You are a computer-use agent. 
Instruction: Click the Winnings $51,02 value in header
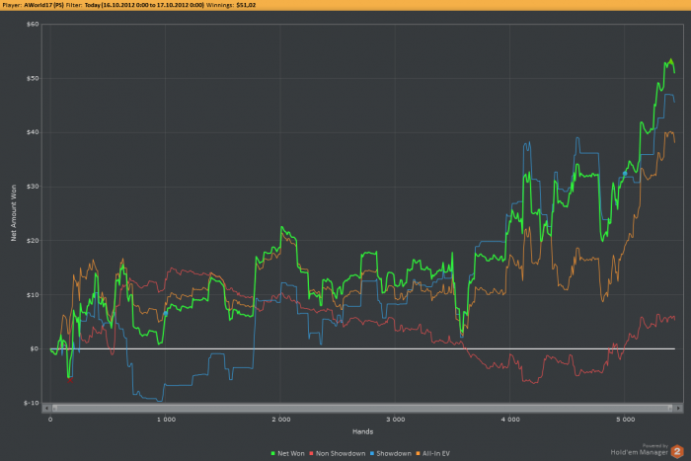point(246,5)
